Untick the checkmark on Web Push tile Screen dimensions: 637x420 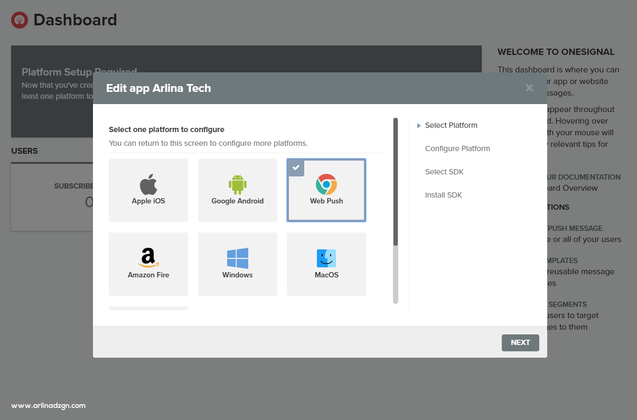tap(296, 167)
